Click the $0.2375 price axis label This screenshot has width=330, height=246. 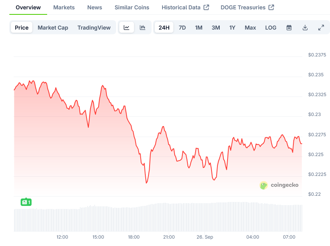(x=317, y=55)
